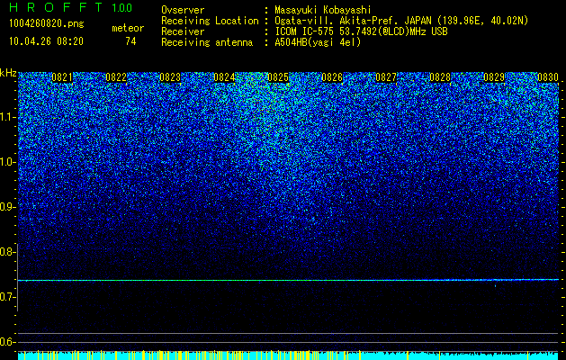Click the 0.7 kHz axis label
Image resolution: width=566 pixels, height=360 pixels.
tap(8, 297)
